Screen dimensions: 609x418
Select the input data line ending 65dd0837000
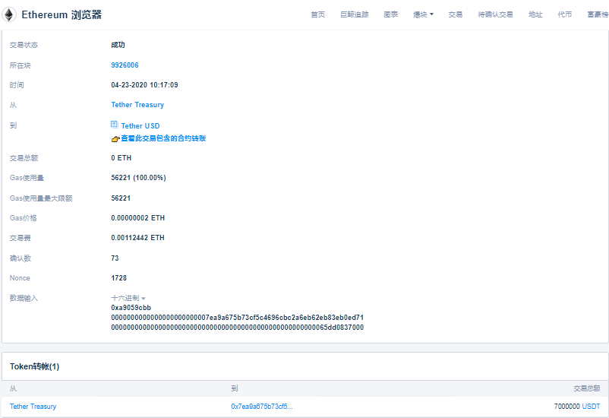[x=238, y=328]
